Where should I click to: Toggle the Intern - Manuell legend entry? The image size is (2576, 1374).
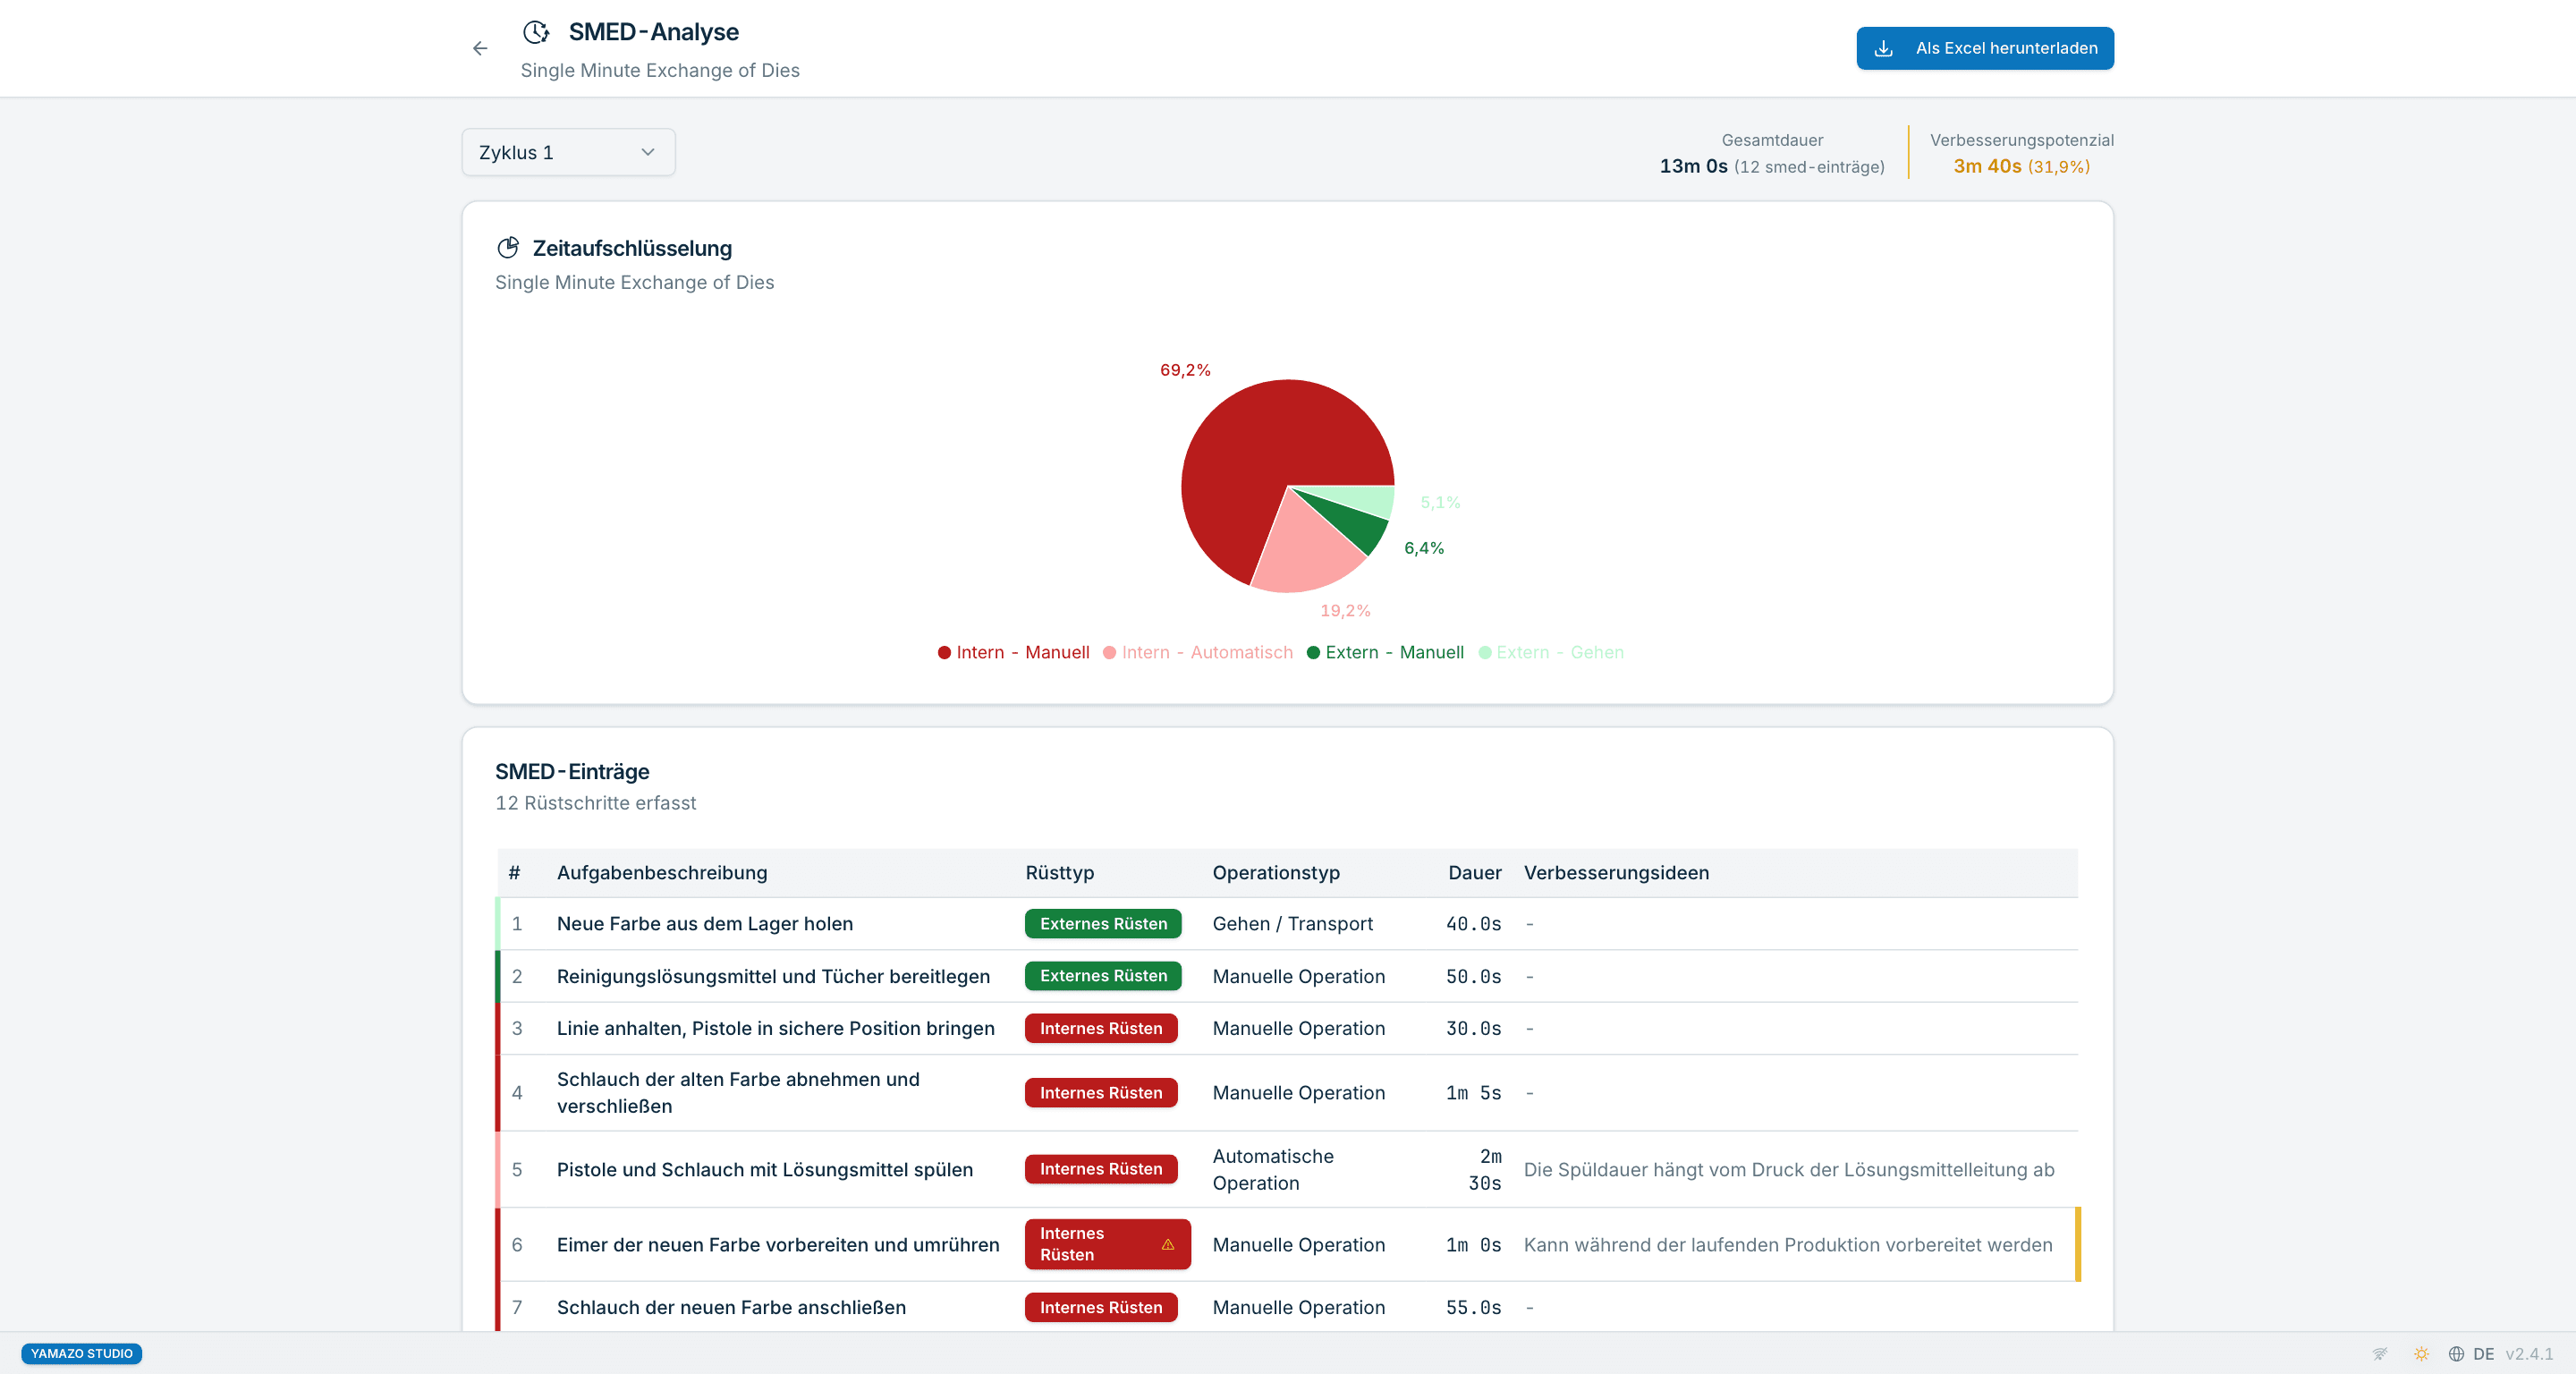point(1013,652)
